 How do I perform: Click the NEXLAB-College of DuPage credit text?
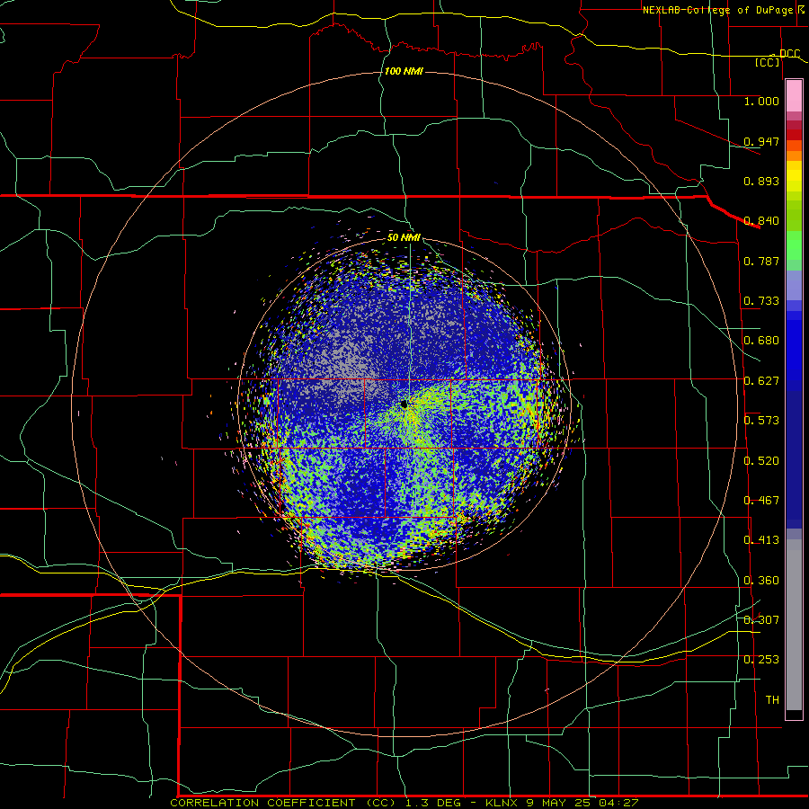click(717, 10)
